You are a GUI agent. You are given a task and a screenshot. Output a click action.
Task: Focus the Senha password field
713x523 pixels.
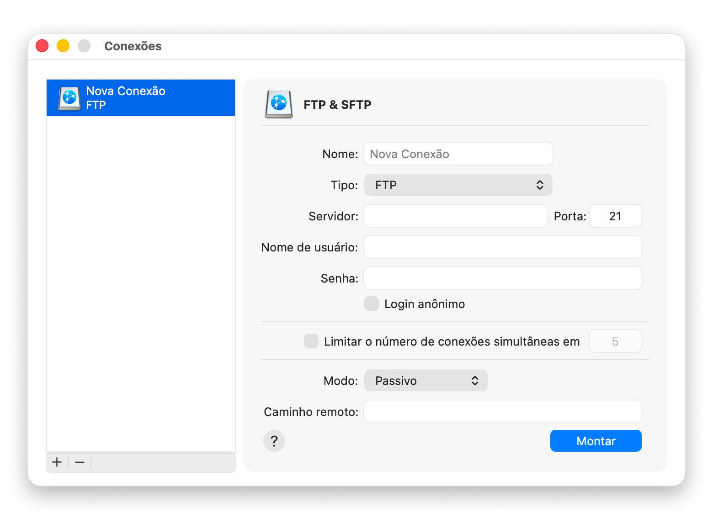tap(503, 278)
